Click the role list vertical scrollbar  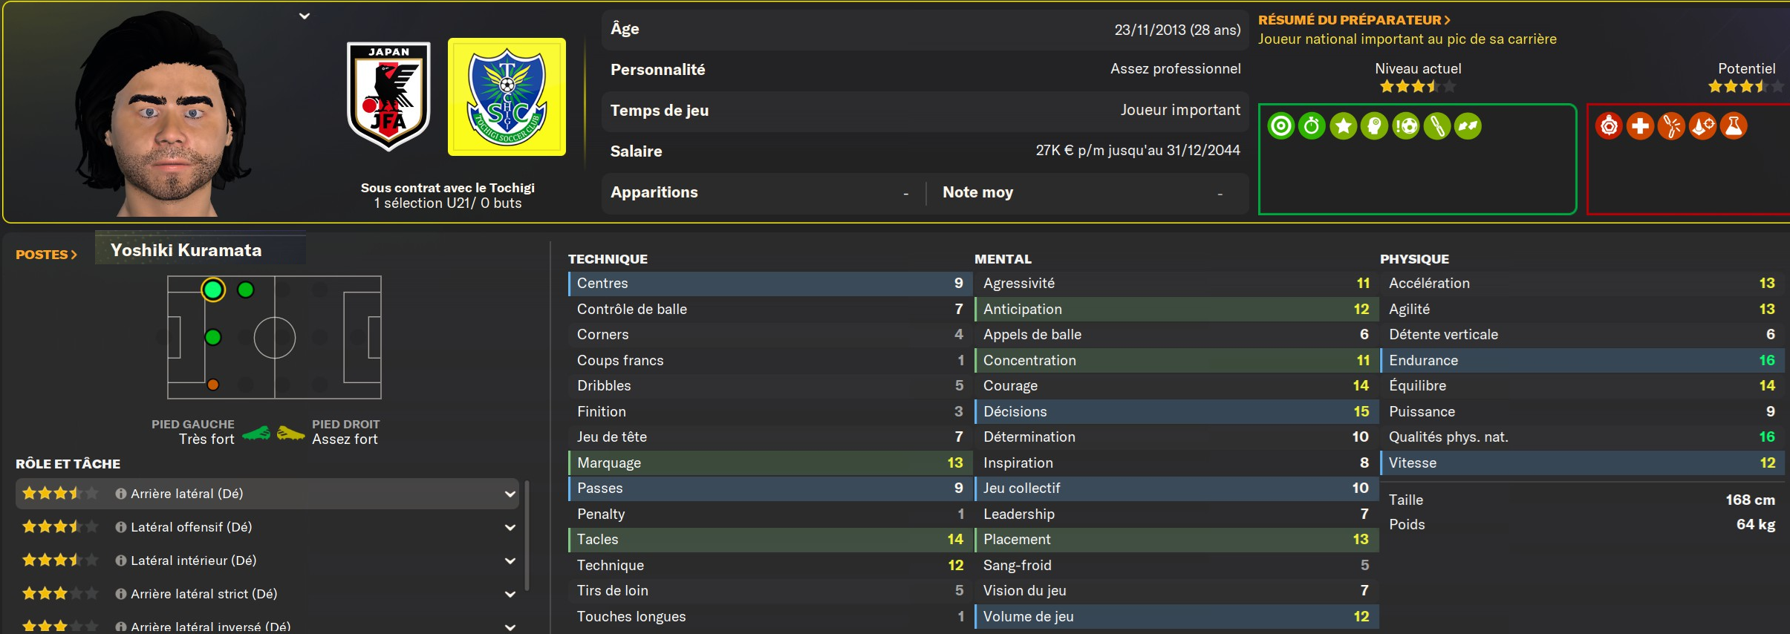527,535
